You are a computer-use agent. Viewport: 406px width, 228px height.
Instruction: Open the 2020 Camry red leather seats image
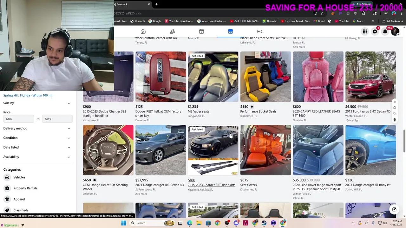click(x=318, y=77)
